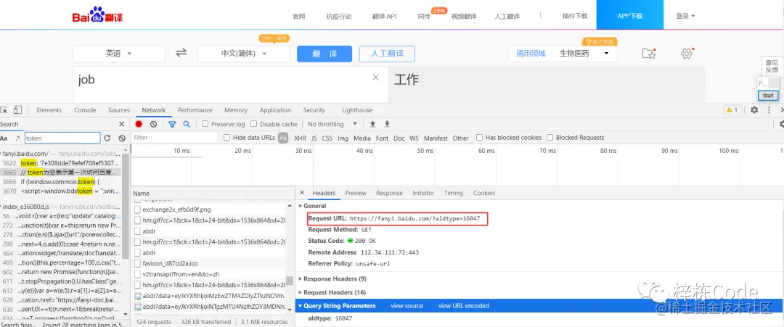This screenshot has width=784, height=327.
Task: Click the warnings count badge
Action: [x=732, y=109]
